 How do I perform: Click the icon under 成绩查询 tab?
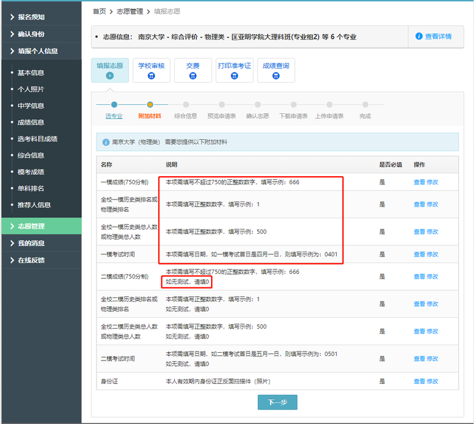point(276,76)
